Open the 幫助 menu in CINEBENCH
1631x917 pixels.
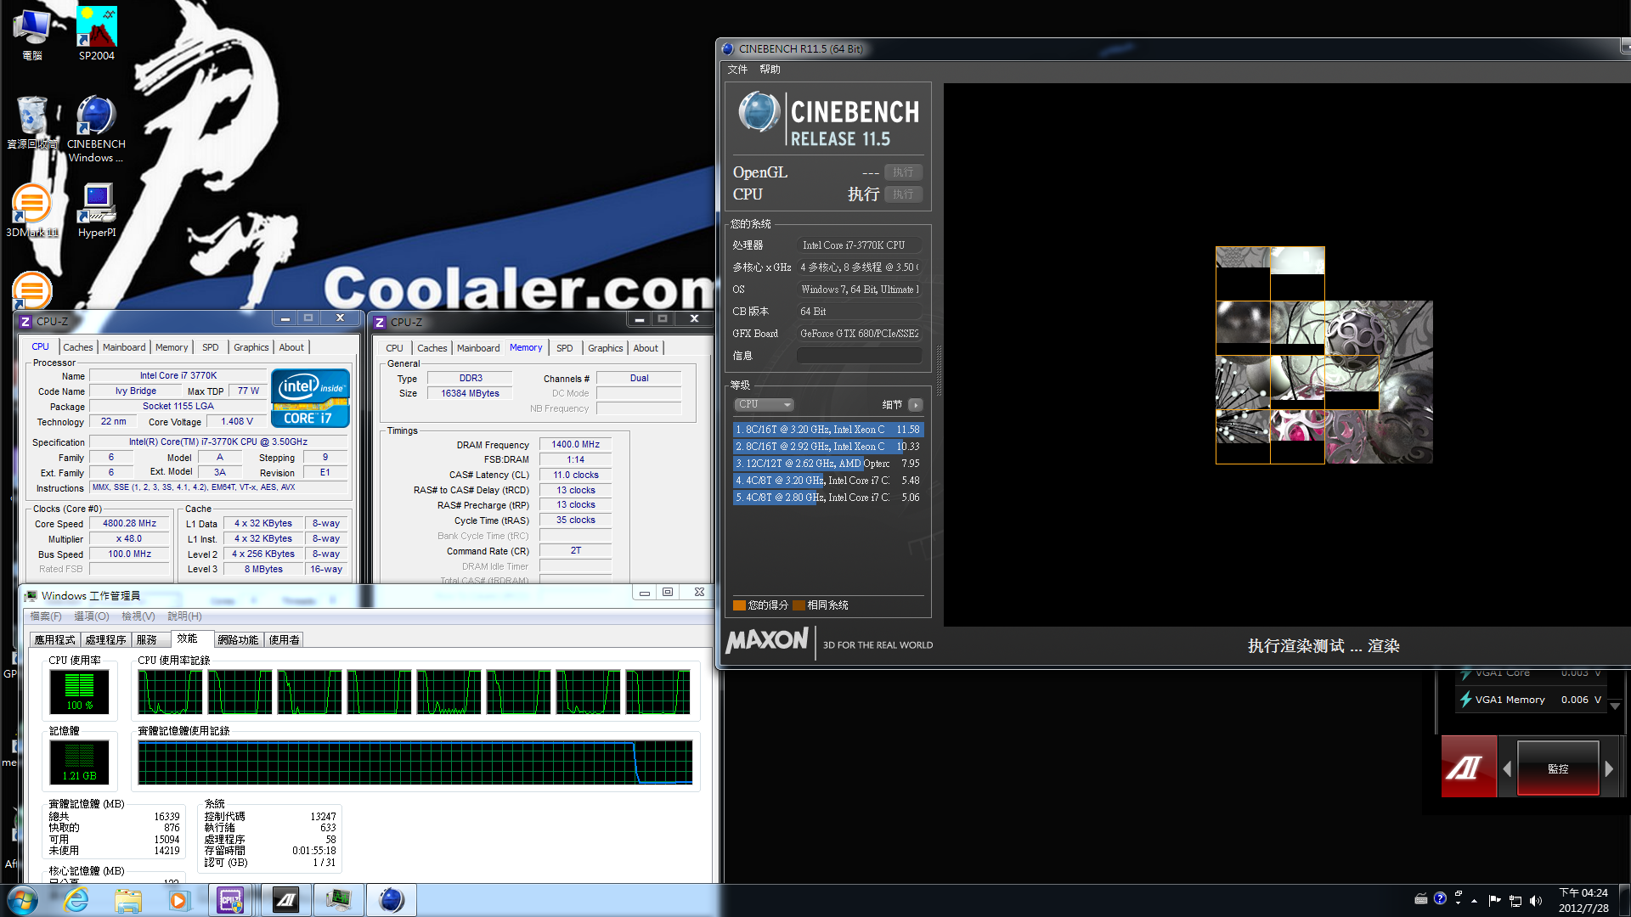click(770, 70)
